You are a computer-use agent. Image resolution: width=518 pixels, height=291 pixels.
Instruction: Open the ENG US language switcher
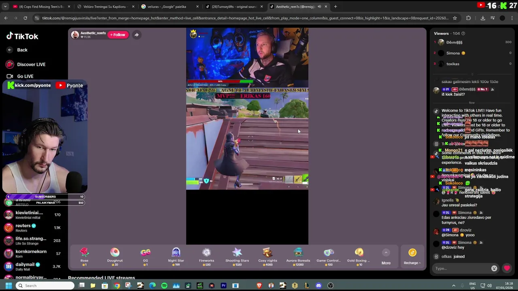pos(472,286)
